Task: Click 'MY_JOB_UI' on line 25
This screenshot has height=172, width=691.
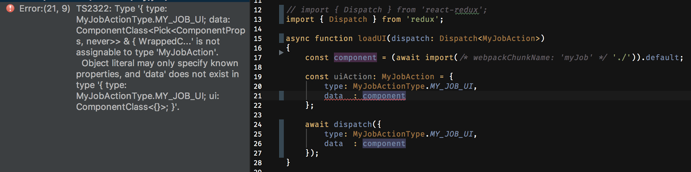Action: (451, 134)
